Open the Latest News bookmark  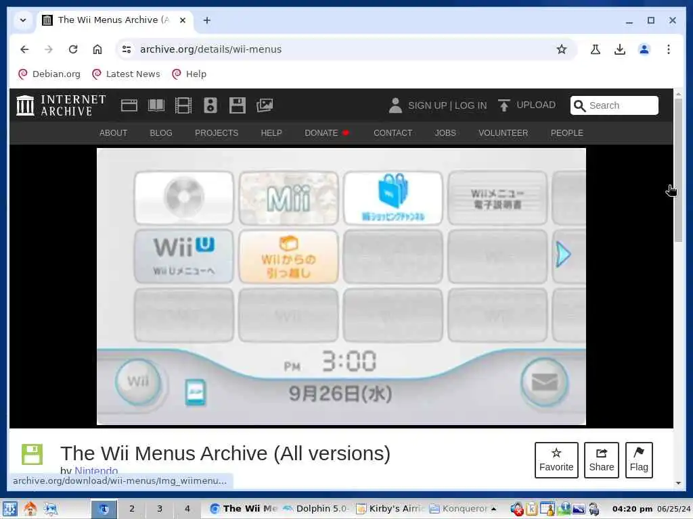pyautogui.click(x=127, y=74)
